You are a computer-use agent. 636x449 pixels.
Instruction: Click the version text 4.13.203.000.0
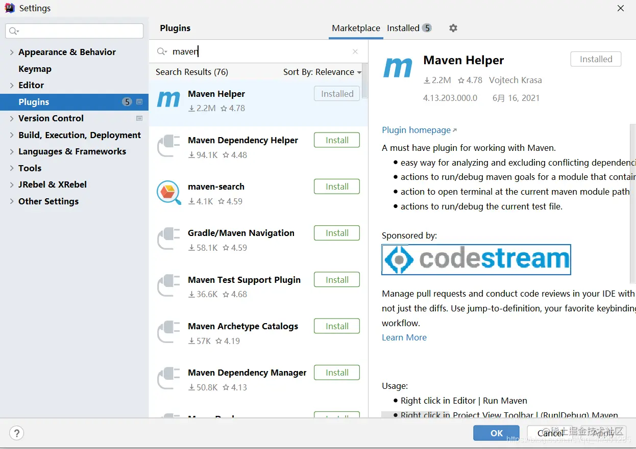click(450, 98)
